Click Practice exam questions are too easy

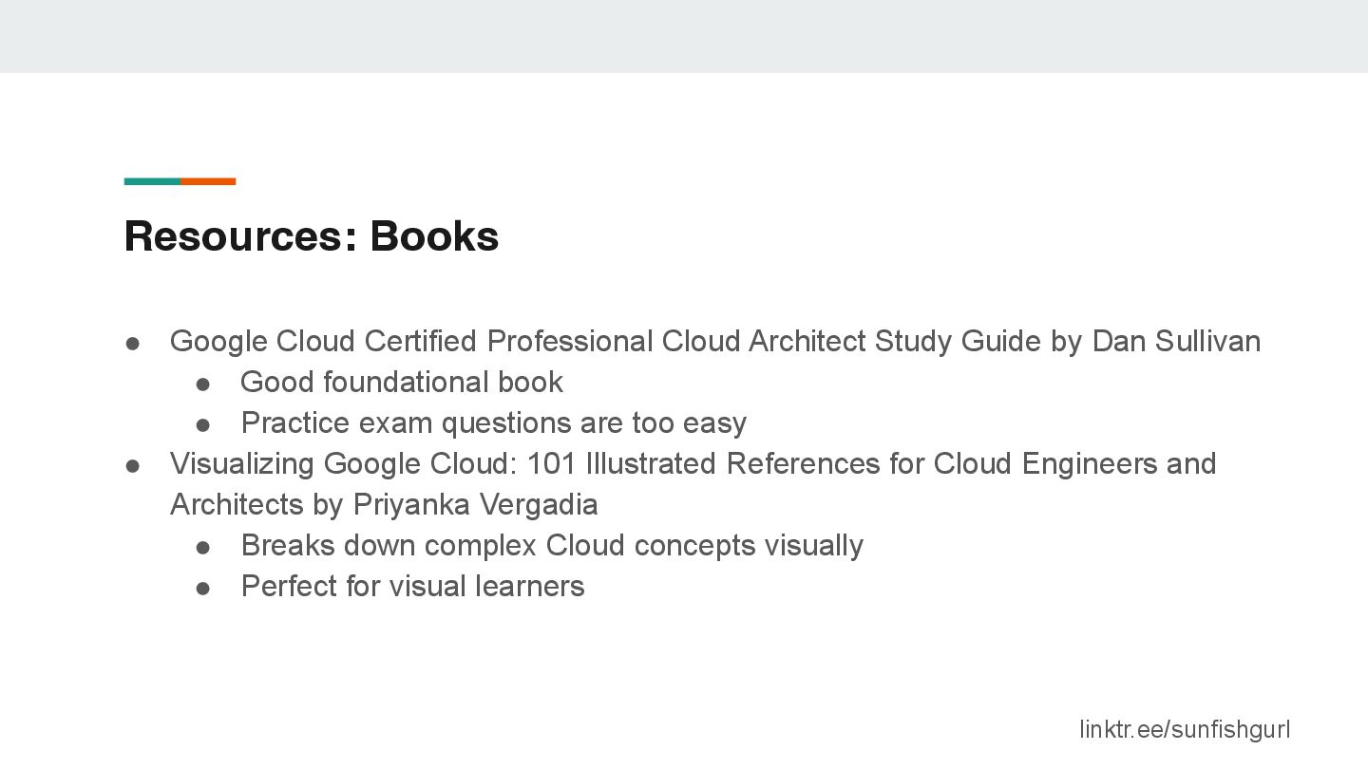[494, 422]
